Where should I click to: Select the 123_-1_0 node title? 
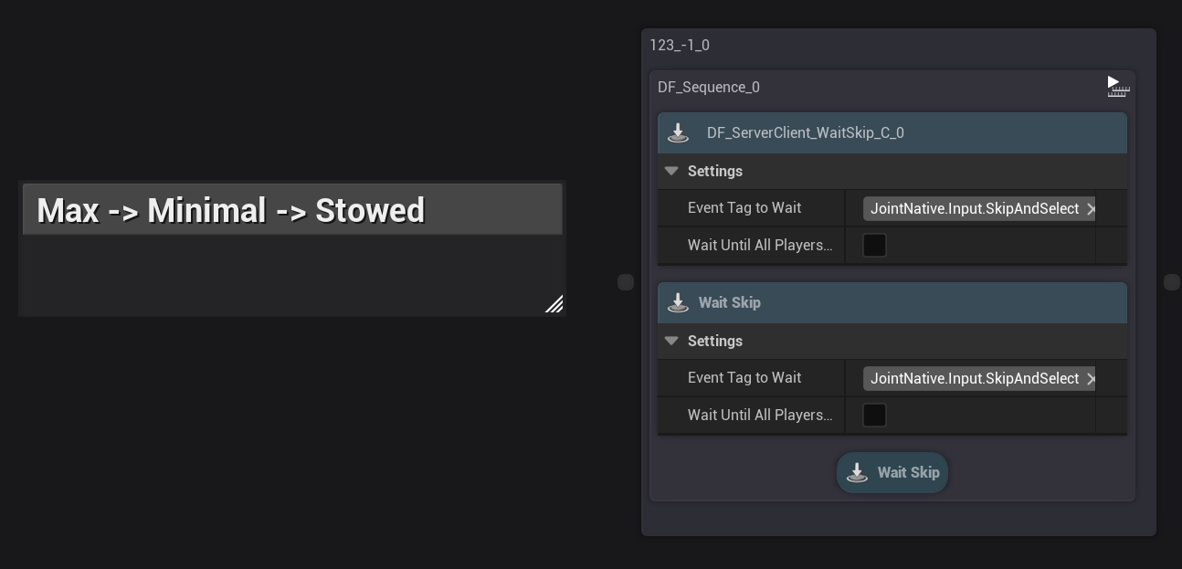pyautogui.click(x=680, y=46)
